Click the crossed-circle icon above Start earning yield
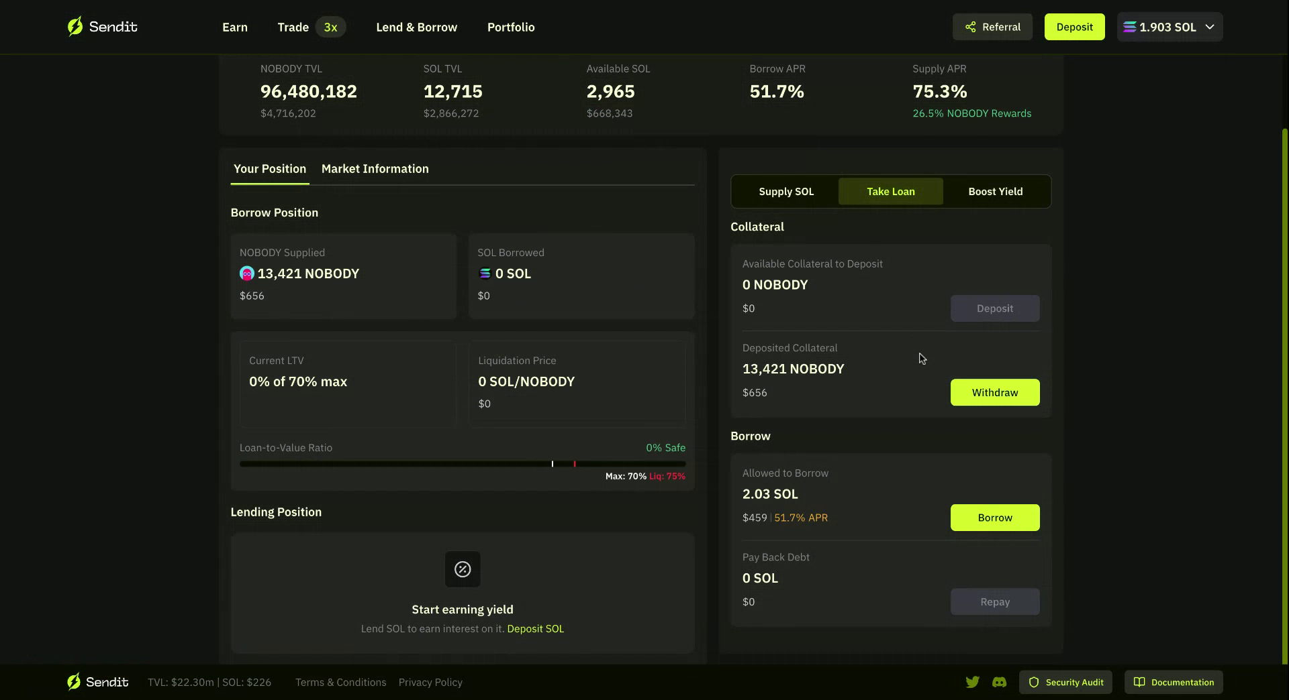The height and width of the screenshot is (700, 1289). (462, 569)
